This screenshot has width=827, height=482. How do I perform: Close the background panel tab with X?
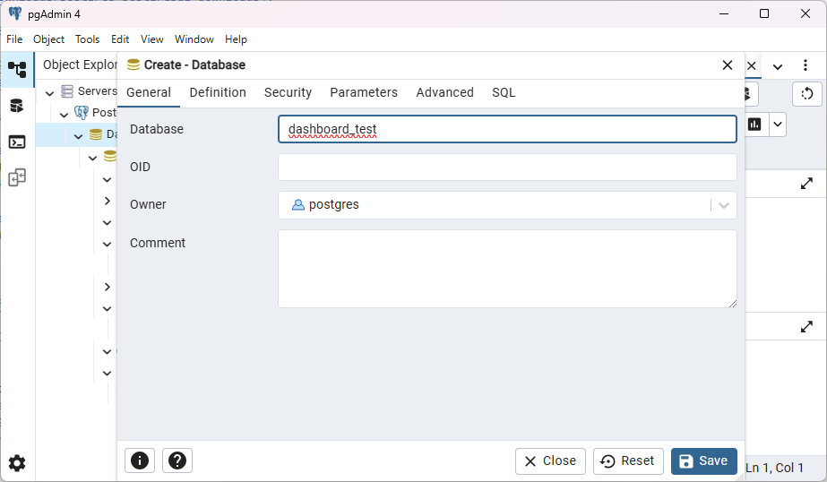[x=752, y=66]
